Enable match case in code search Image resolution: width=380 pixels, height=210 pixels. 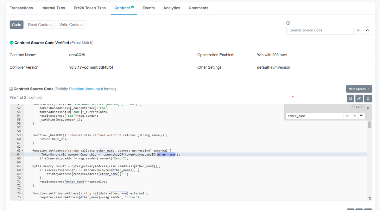357,107
